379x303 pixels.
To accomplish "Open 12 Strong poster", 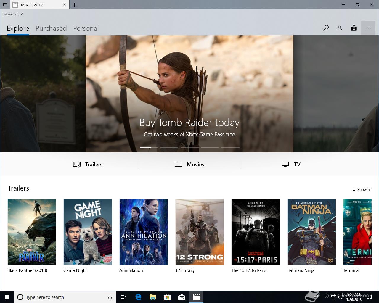I will [200, 232].
